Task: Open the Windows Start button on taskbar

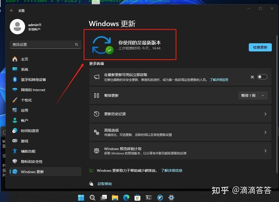Action: click(x=81, y=198)
